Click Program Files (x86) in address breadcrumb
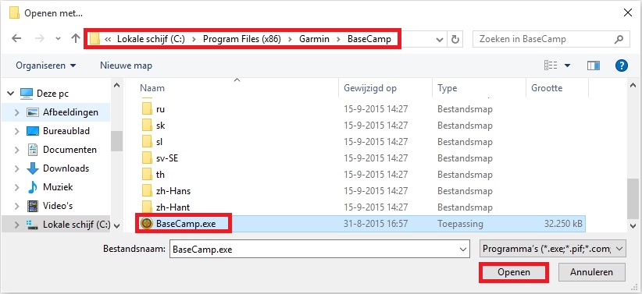The image size is (642, 294). coord(241,39)
